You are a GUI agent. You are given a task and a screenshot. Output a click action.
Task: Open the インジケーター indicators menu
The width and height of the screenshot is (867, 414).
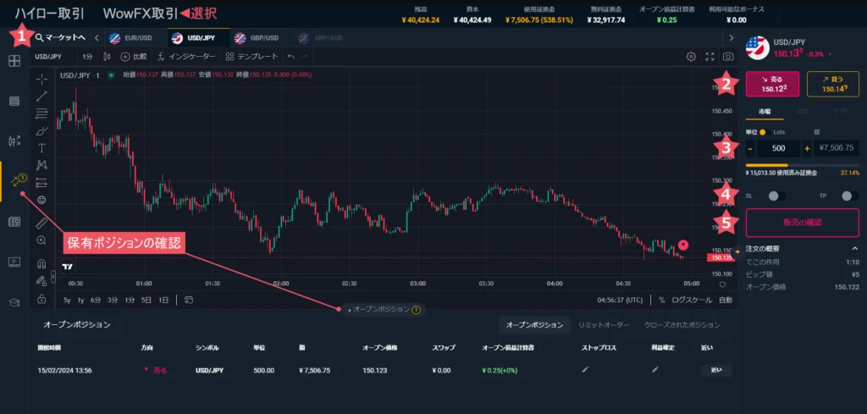[186, 57]
